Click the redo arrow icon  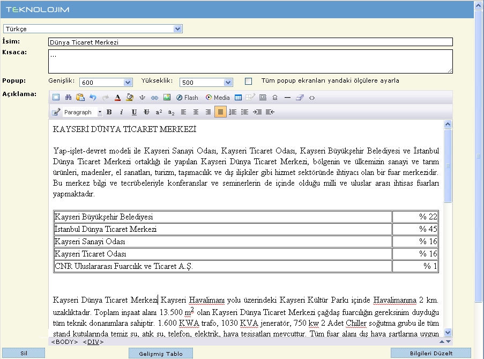click(105, 98)
